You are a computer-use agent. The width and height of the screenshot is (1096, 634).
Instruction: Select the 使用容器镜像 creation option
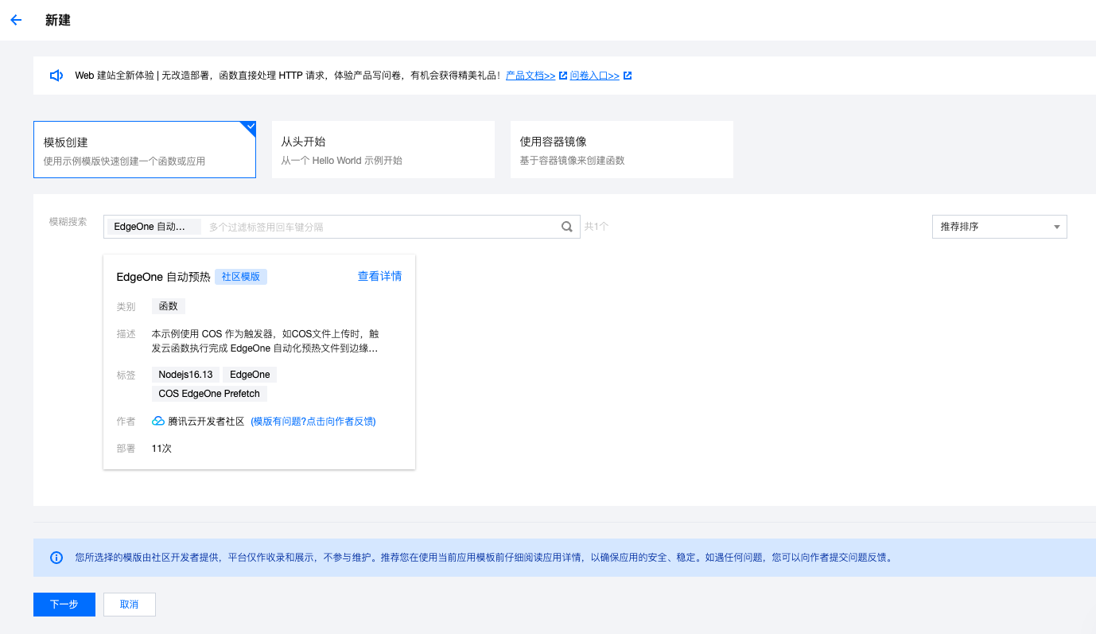[622, 150]
